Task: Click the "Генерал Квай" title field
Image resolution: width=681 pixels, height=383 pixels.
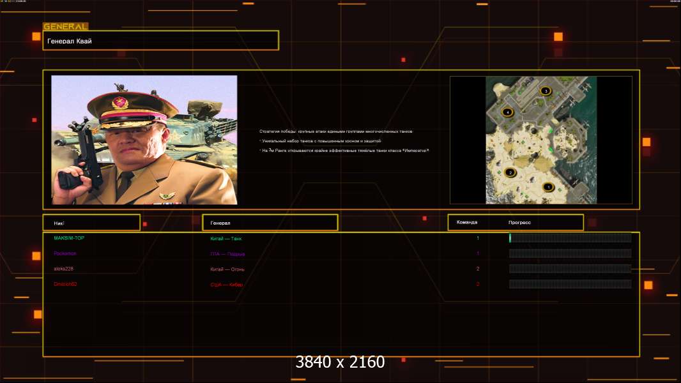Action: (x=160, y=41)
